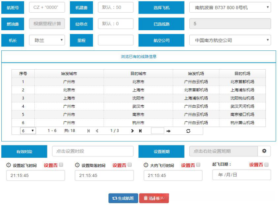Click the go-to-page arrow icon
Image resolution: width=278 pixels, height=205 pixels.
[169, 131]
